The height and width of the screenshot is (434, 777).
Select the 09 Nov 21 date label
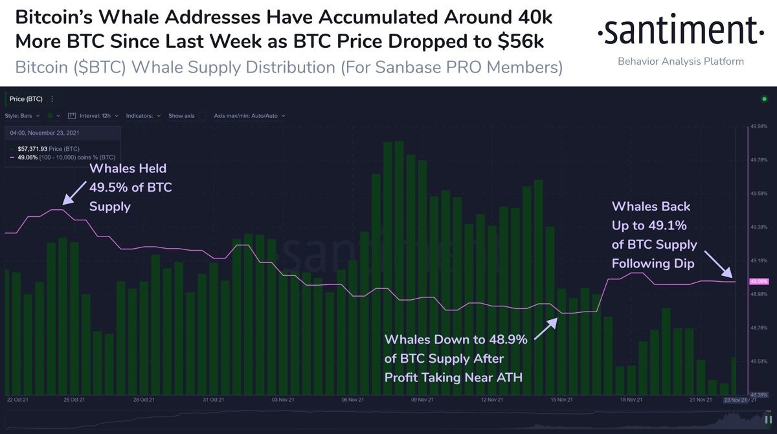click(422, 400)
